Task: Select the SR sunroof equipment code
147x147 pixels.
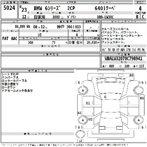Action: 114,50
